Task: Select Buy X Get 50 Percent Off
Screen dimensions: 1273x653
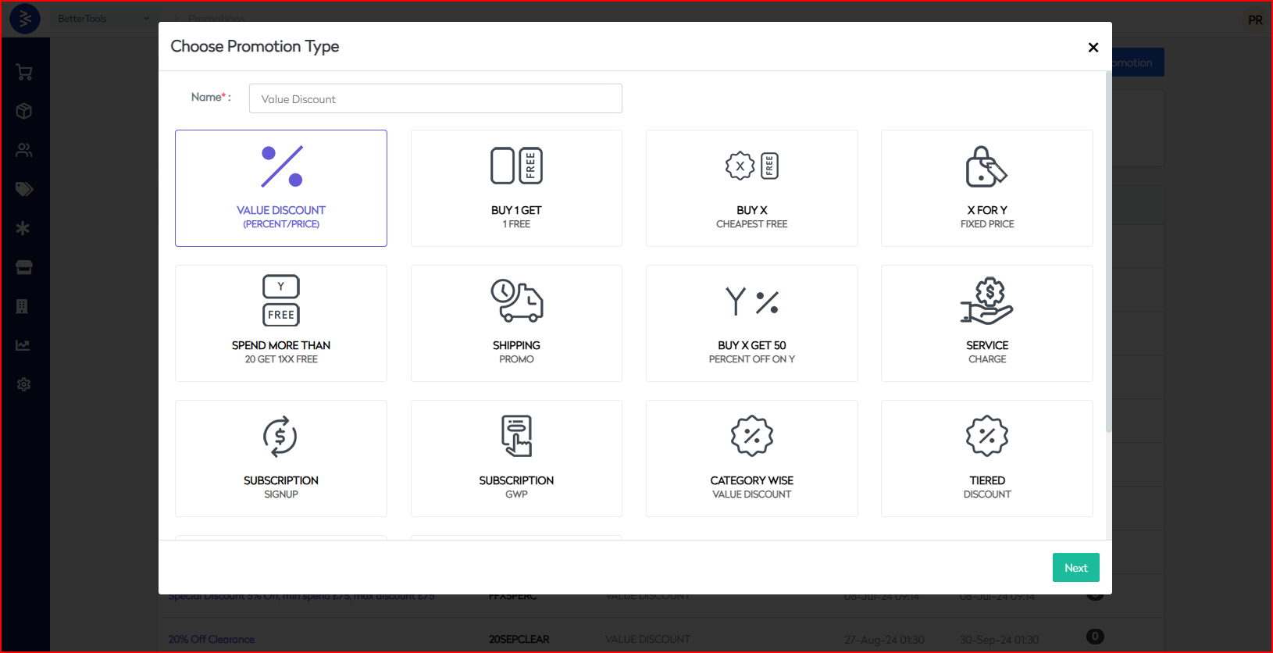Action: [x=751, y=323]
